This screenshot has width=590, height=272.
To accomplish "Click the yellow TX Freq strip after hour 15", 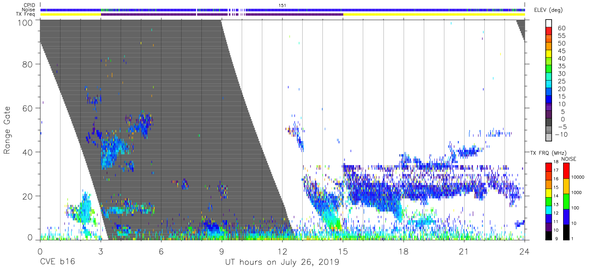I will [x=434, y=14].
